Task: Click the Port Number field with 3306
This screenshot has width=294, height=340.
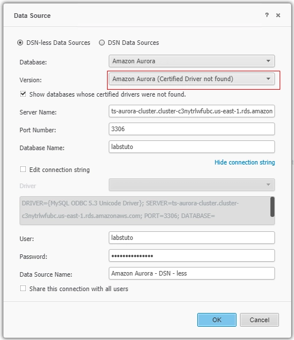Action: click(192, 129)
